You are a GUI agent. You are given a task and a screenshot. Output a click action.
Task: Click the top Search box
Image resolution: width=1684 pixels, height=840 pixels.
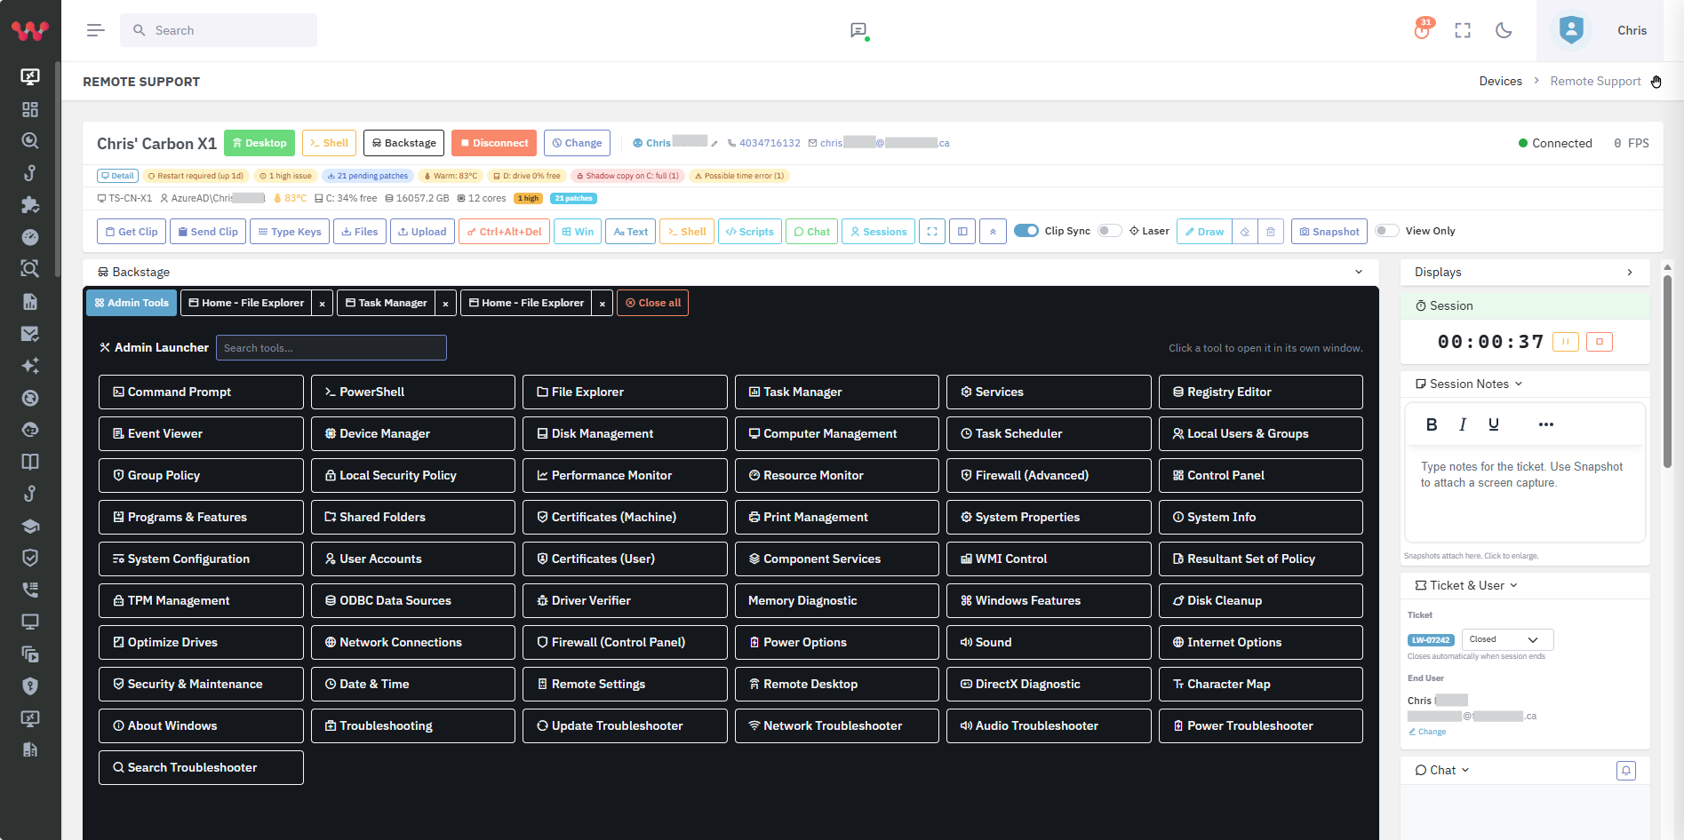click(219, 30)
